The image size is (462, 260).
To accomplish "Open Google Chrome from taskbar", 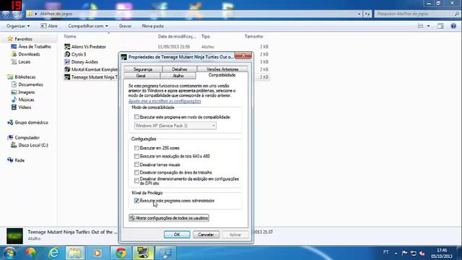I will tap(121, 253).
